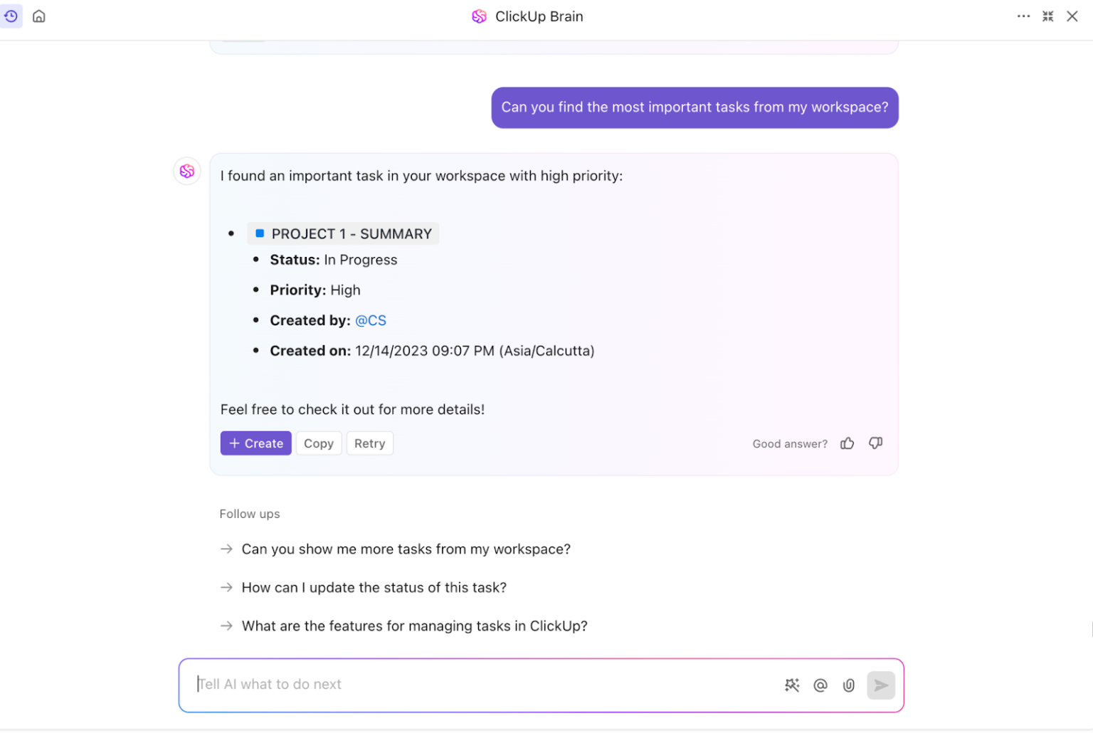Mention someone using the @ icon
This screenshot has width=1093, height=738.
[x=820, y=685]
